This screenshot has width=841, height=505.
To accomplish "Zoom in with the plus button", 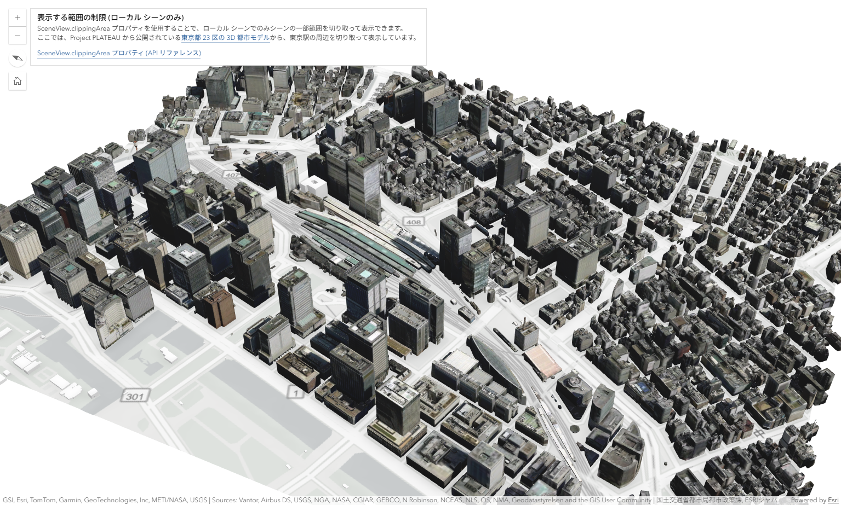I will click(x=18, y=18).
